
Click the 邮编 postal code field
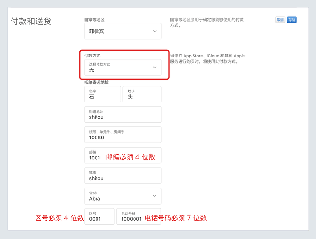tap(123, 155)
